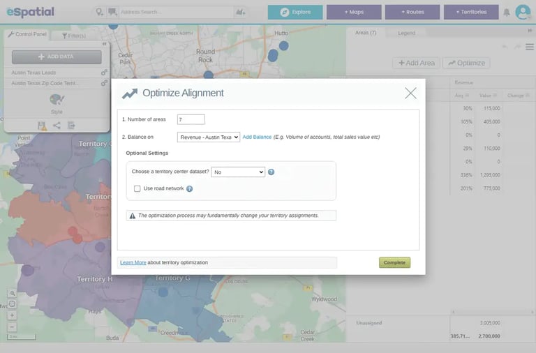Collapse the Control Panel with double-arrow
This screenshot has width=536, height=353.
pos(104,44)
